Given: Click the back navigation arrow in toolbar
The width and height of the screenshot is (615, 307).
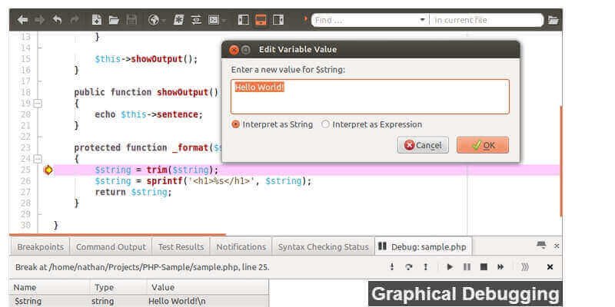Looking at the screenshot, I should (22, 19).
